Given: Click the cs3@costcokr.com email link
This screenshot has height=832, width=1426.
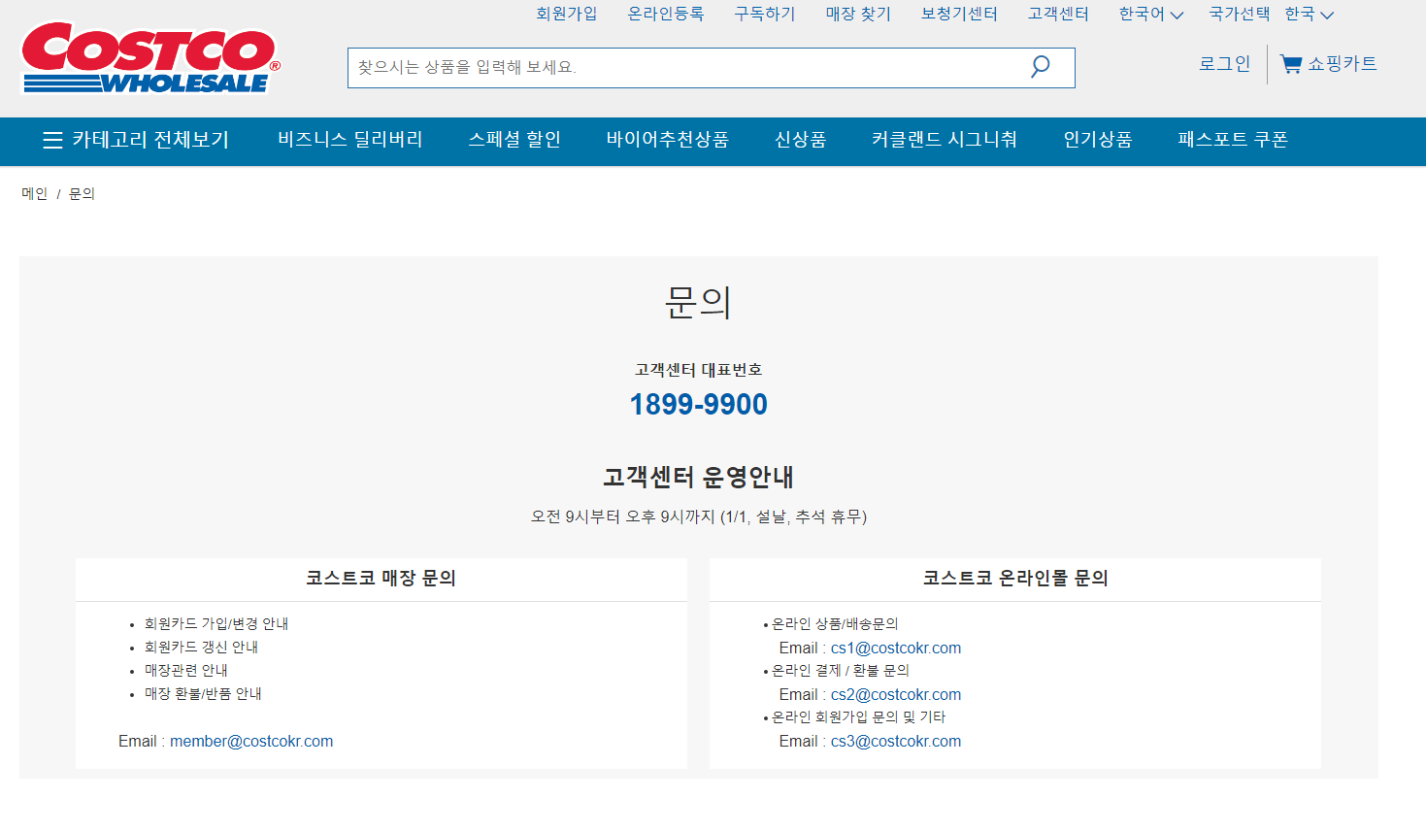Looking at the screenshot, I should tap(896, 742).
